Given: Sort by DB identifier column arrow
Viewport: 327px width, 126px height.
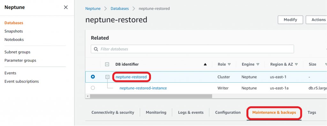Looking at the screenshot, I should pos(205,64).
